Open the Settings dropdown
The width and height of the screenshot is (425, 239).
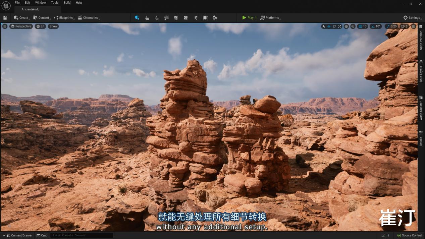[412, 18]
